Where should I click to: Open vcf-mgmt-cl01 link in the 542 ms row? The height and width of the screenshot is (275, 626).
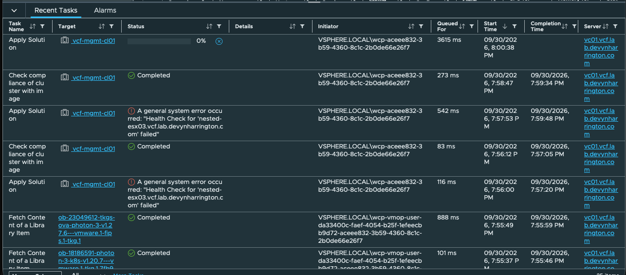(x=93, y=113)
